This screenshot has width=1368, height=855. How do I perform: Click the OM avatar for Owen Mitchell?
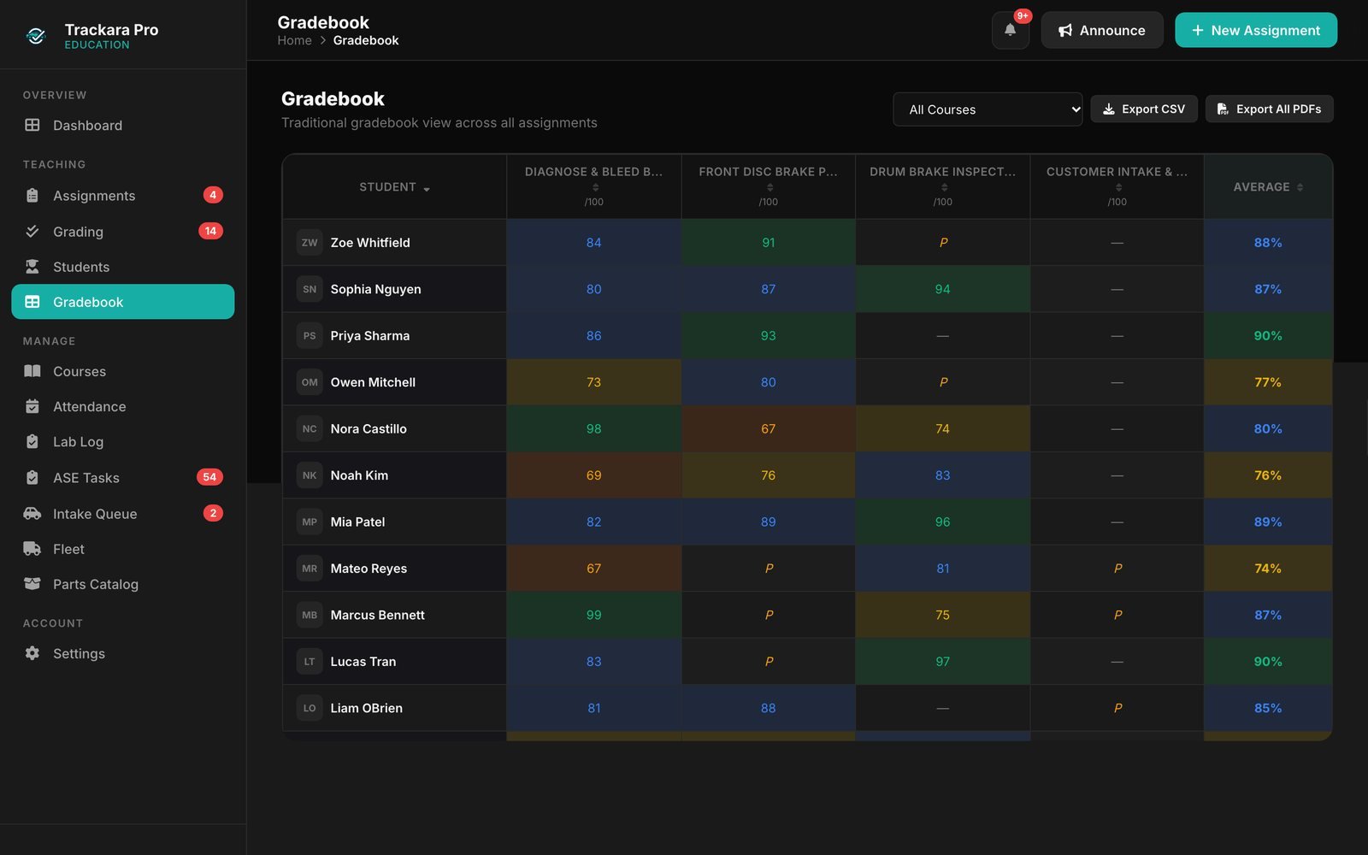click(x=310, y=382)
